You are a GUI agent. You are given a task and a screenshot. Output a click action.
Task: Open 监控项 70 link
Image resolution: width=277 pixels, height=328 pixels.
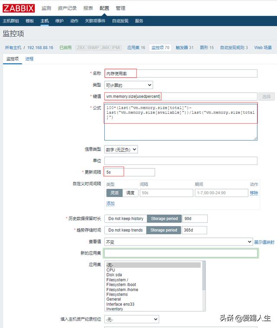click(x=160, y=48)
